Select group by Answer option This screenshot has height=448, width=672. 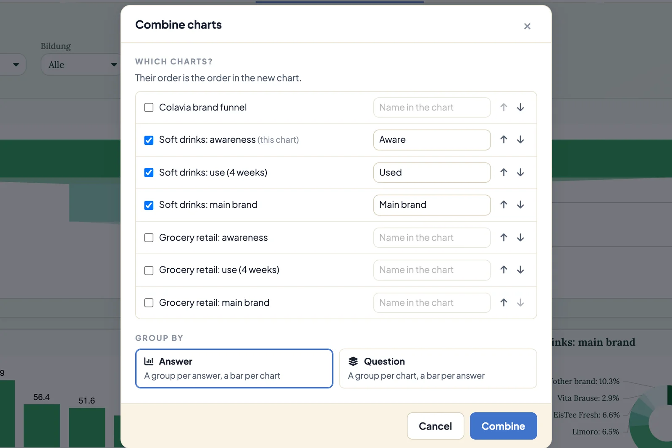pyautogui.click(x=234, y=369)
